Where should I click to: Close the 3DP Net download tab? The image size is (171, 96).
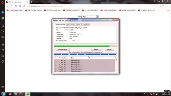point(28,2)
